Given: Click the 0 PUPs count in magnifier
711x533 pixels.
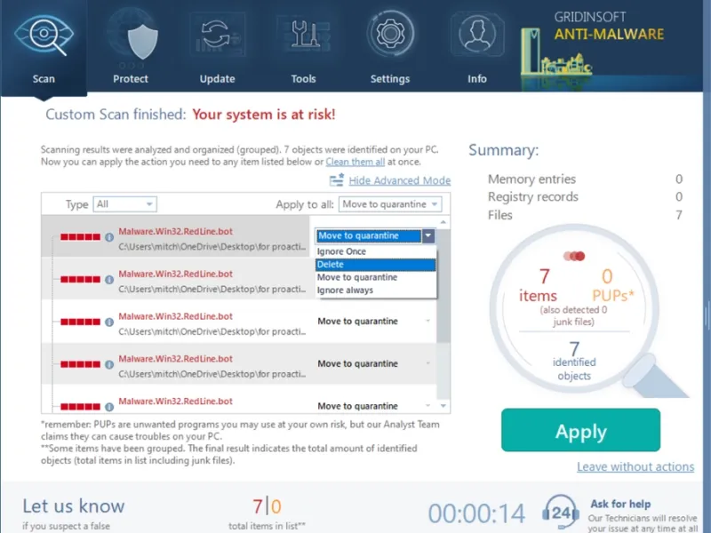Looking at the screenshot, I should pyautogui.click(x=613, y=285).
